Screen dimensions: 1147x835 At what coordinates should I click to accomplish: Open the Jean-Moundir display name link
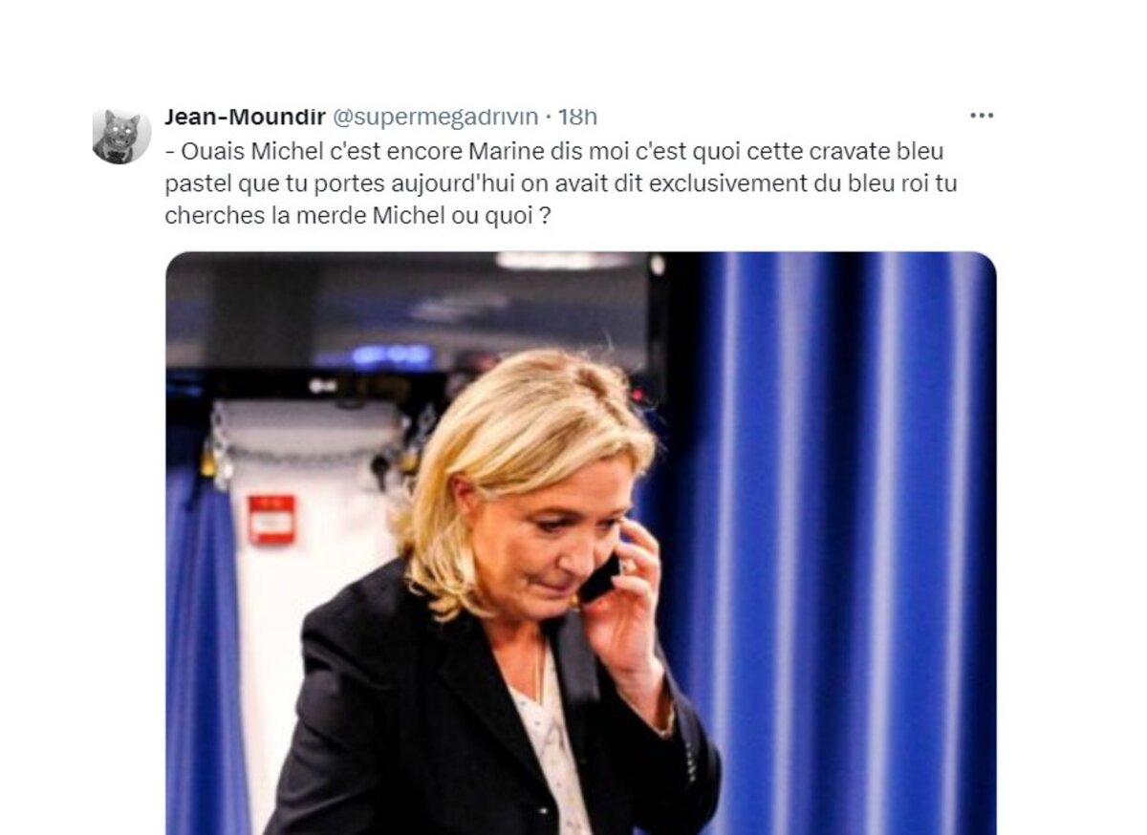point(244,117)
